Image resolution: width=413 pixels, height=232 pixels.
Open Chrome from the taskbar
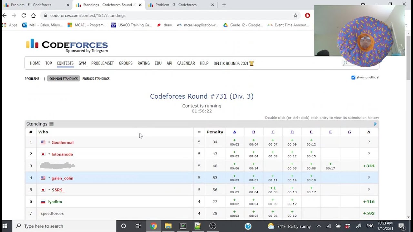(154, 226)
